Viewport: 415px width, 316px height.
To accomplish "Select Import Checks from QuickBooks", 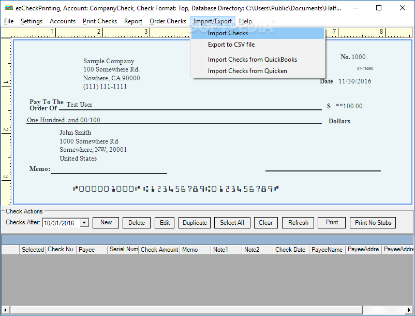I will (x=257, y=60).
